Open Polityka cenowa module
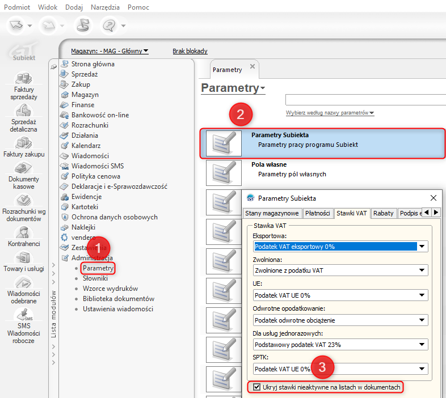The width and height of the screenshot is (446, 398). click(95, 176)
